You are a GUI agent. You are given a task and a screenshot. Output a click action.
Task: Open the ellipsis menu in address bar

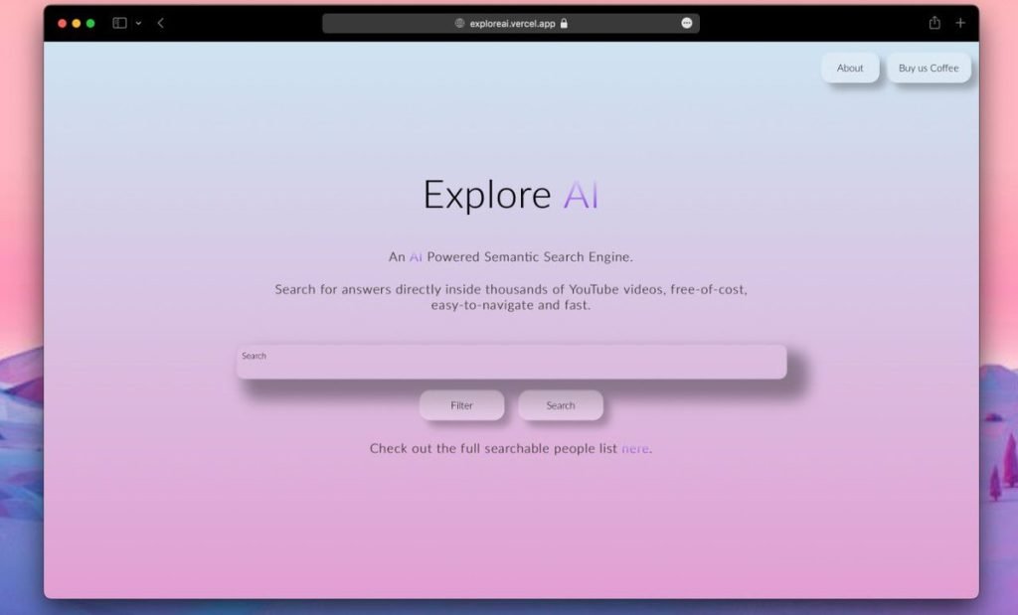687,23
